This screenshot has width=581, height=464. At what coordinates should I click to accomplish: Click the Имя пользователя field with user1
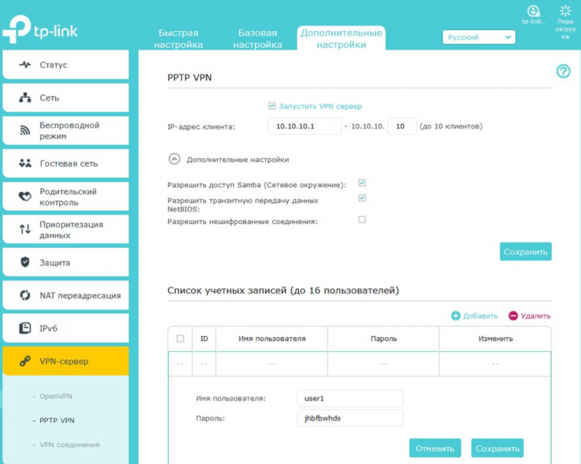click(350, 398)
